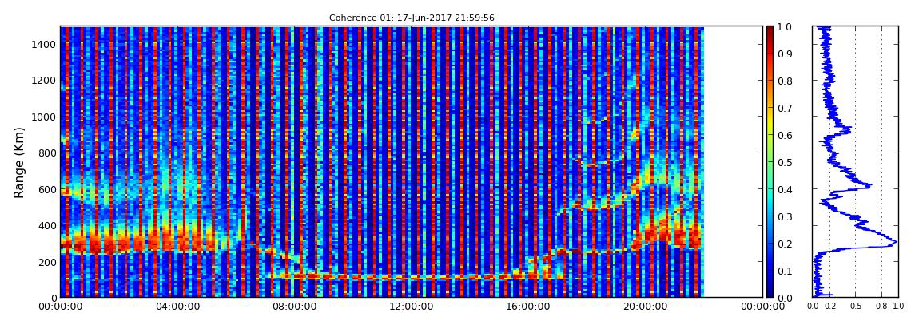Click the profile plot's 0.8 x-axis label

(x=881, y=307)
